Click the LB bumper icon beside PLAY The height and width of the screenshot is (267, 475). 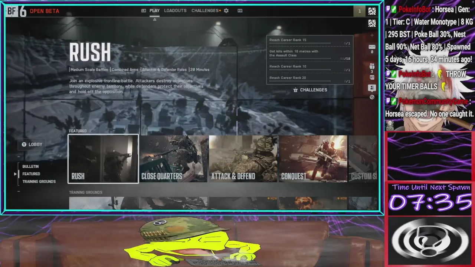(144, 11)
